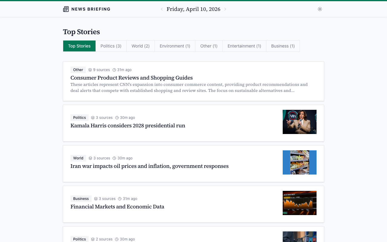Click the clock icon on Kamala Harris card
The image size is (387, 242).
pyautogui.click(x=117, y=118)
